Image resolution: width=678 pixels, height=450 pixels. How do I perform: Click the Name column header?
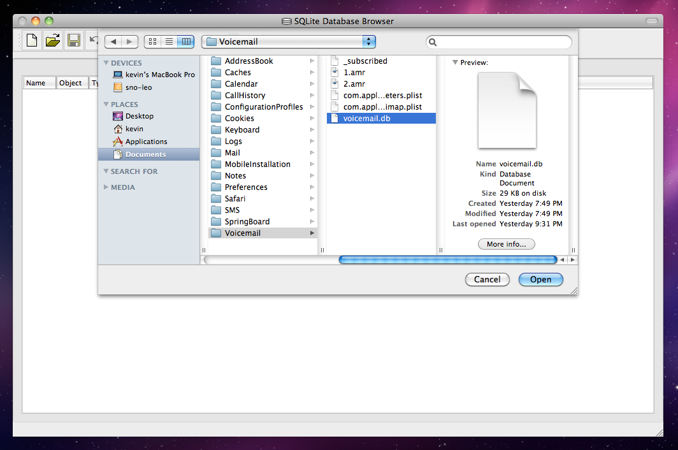click(x=39, y=83)
